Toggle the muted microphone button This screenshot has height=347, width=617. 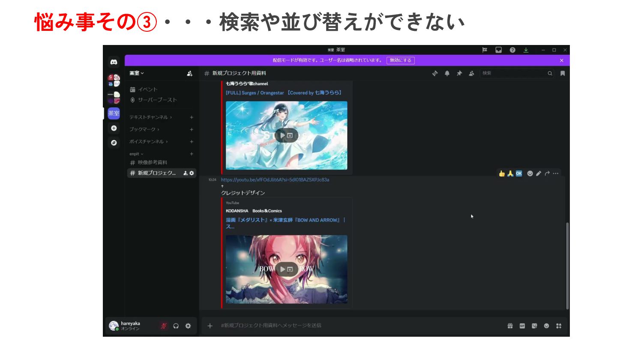[163, 326]
